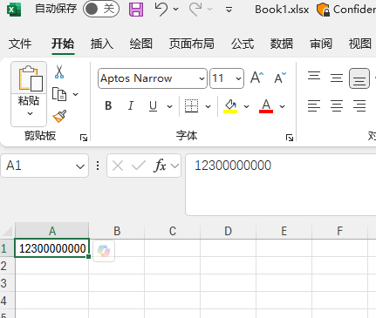Viewport: 376px width, 318px height.
Task: Open the undo history dropdown arrow
Action: coord(175,10)
